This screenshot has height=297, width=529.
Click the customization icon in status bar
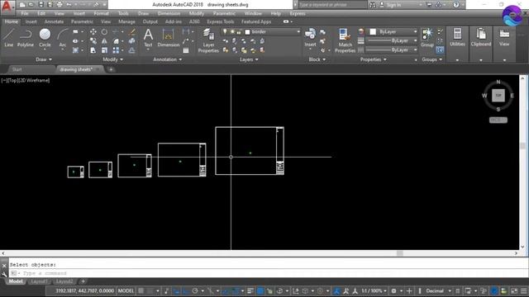[523, 291]
